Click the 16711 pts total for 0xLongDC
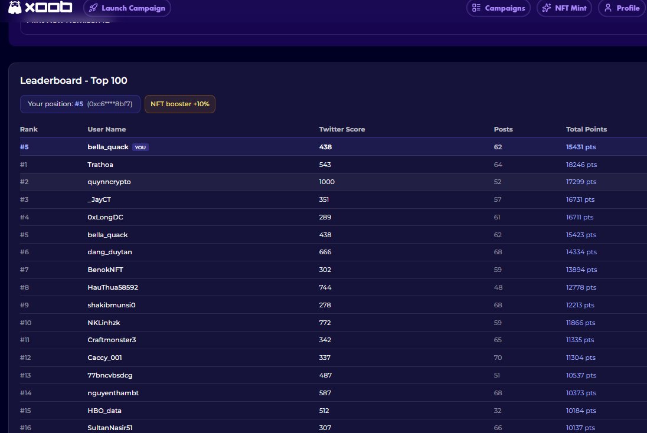The image size is (647, 433). pos(580,217)
